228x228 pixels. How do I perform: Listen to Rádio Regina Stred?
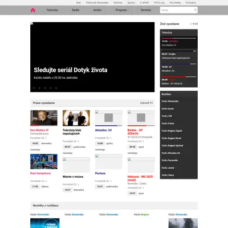[x=172, y=138]
